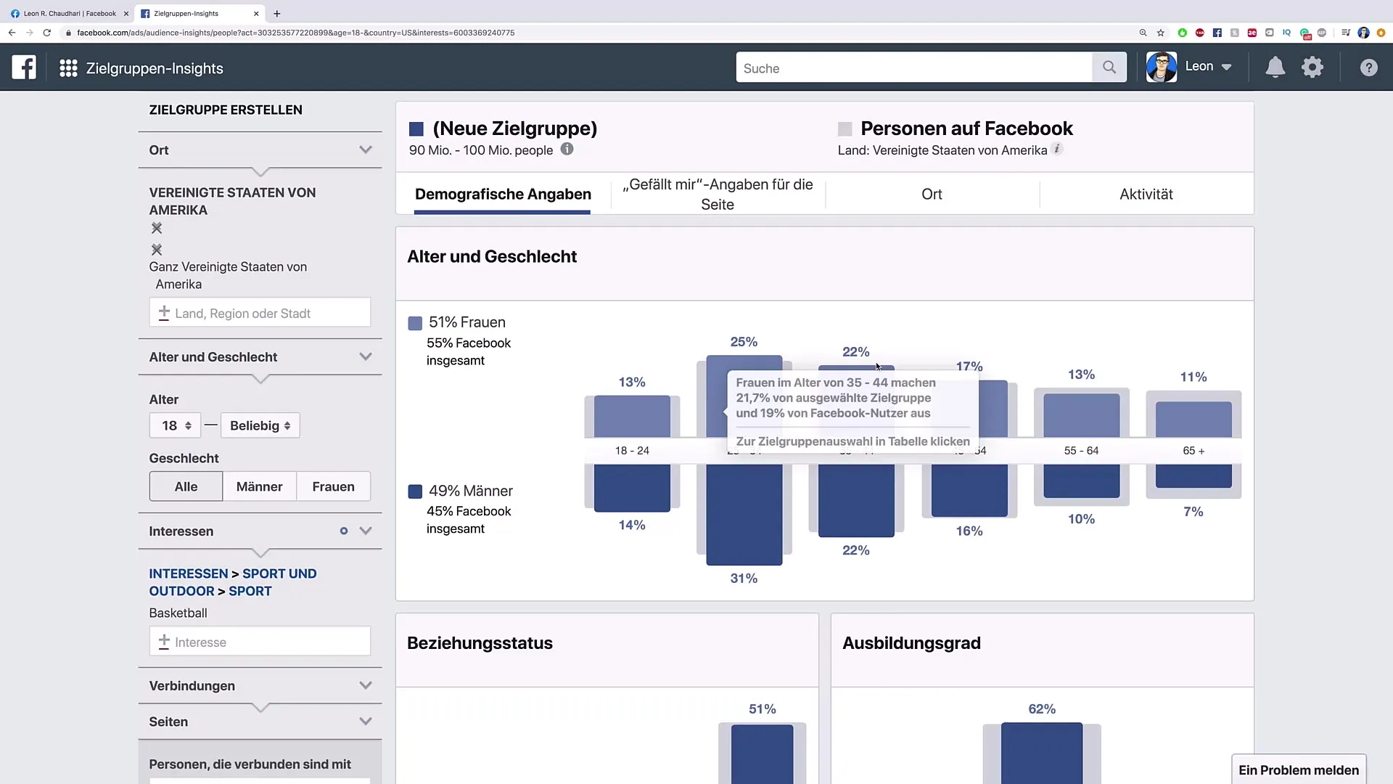Click the 51% Frauen legend swatch
Screen dimensions: 1393x784
[415, 323]
